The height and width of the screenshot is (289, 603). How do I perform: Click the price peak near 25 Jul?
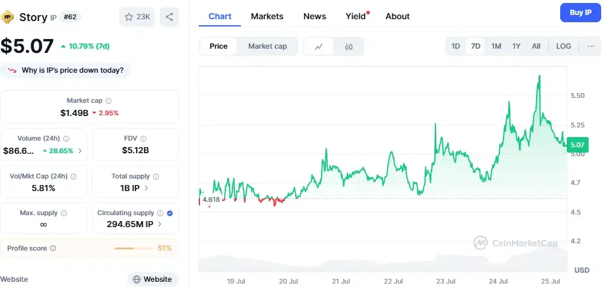(x=540, y=76)
